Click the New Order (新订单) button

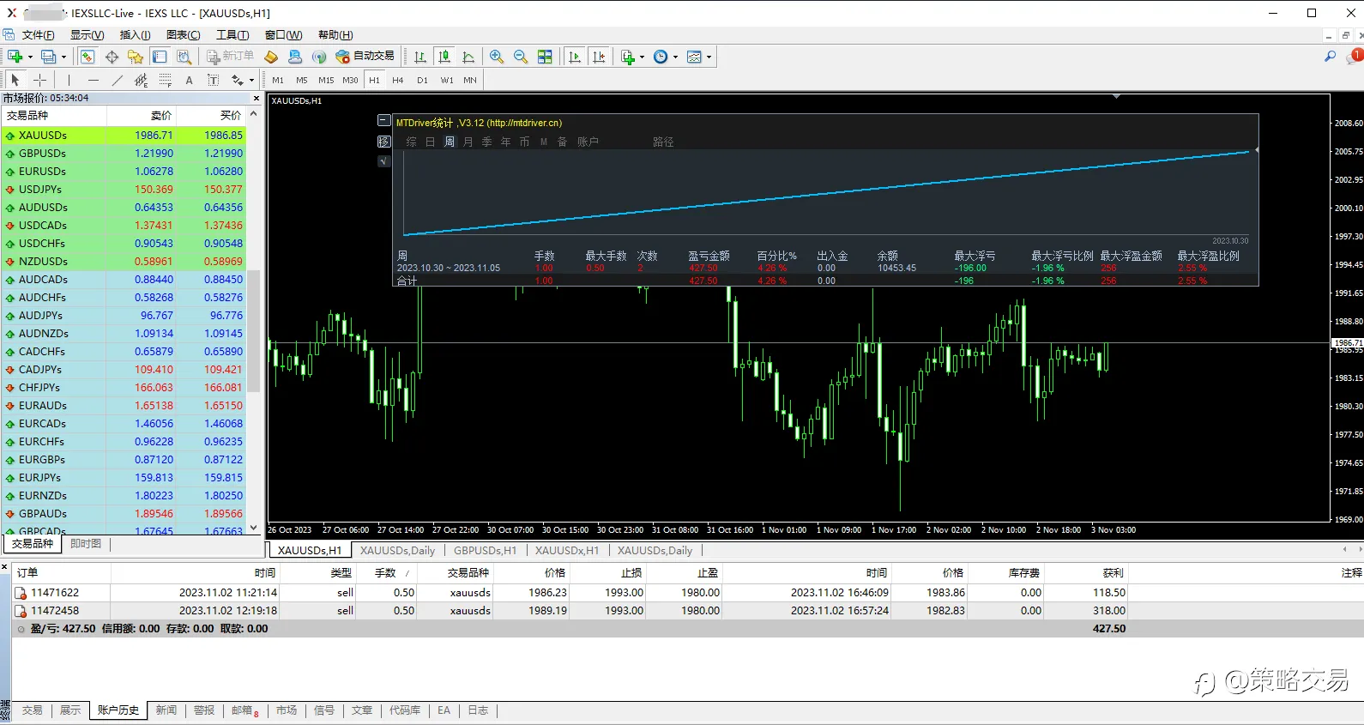point(231,57)
